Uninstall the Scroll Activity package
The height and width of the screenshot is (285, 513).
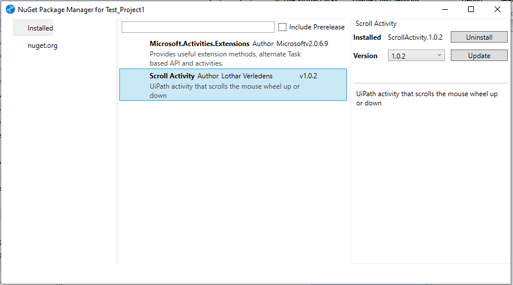click(x=479, y=37)
